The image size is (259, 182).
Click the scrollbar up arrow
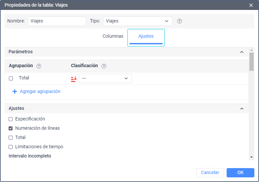[251, 50]
